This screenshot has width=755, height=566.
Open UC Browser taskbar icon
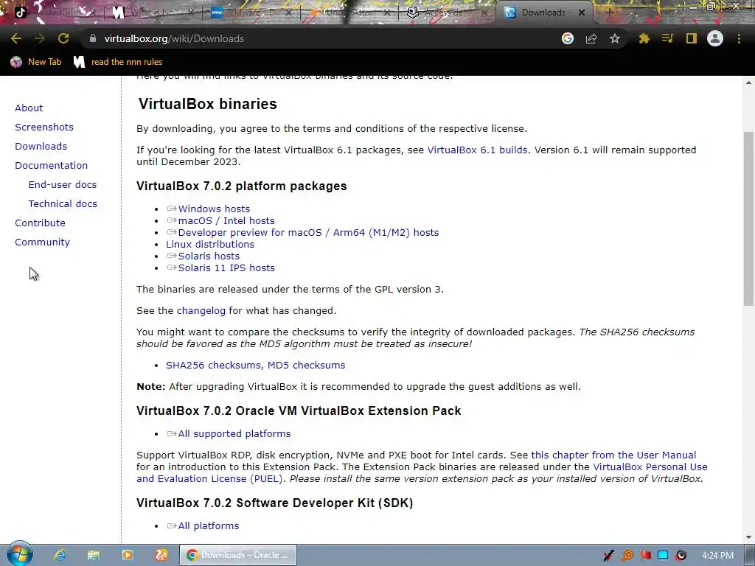pos(161,555)
